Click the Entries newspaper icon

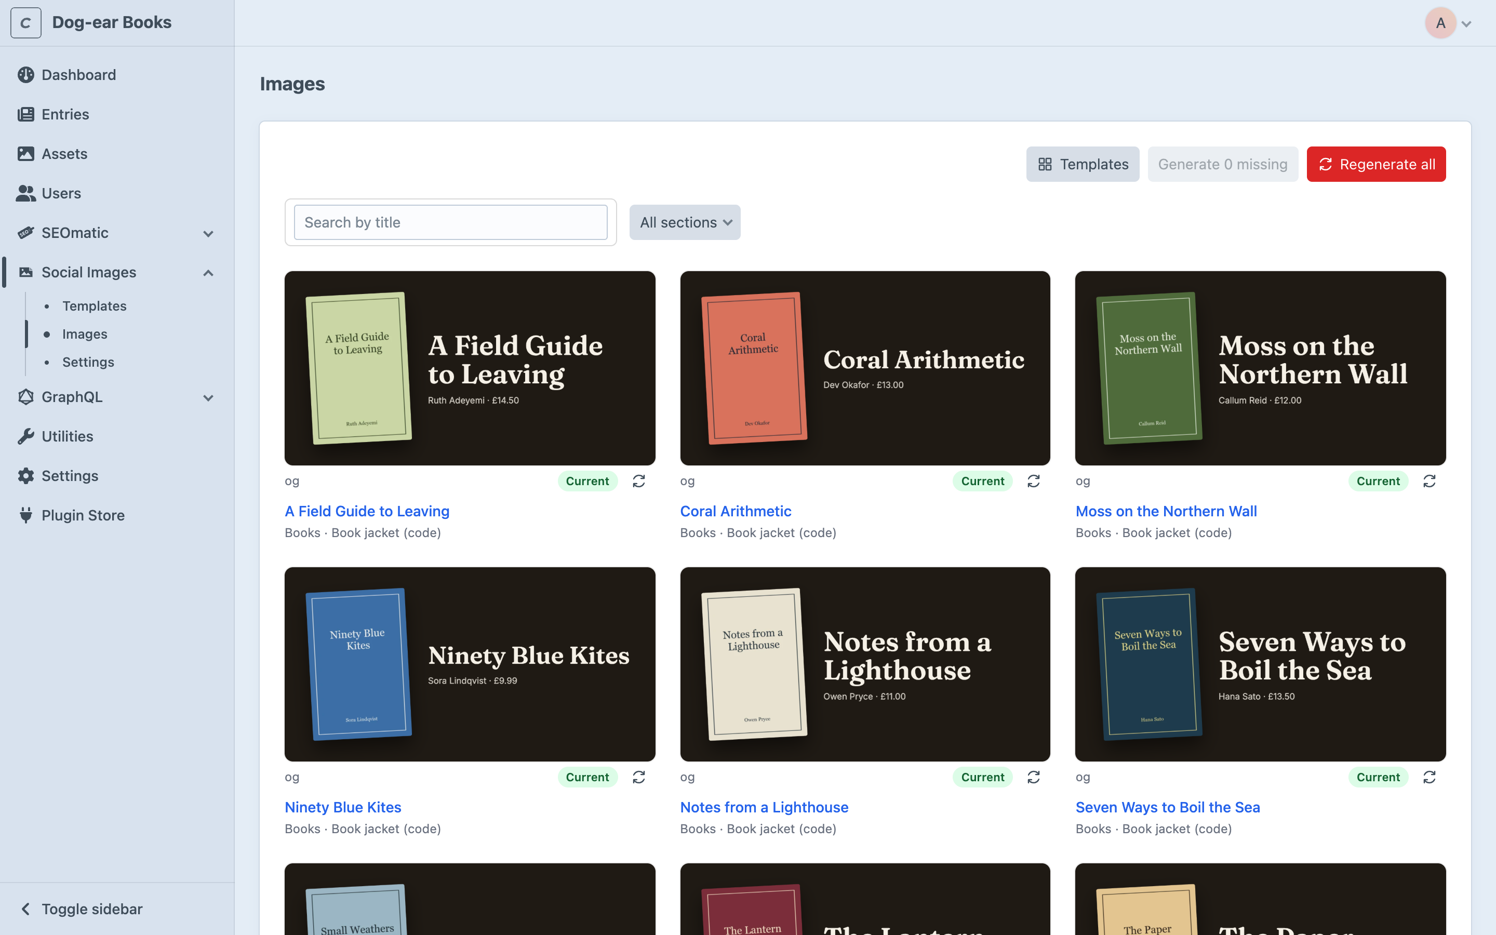(26, 114)
